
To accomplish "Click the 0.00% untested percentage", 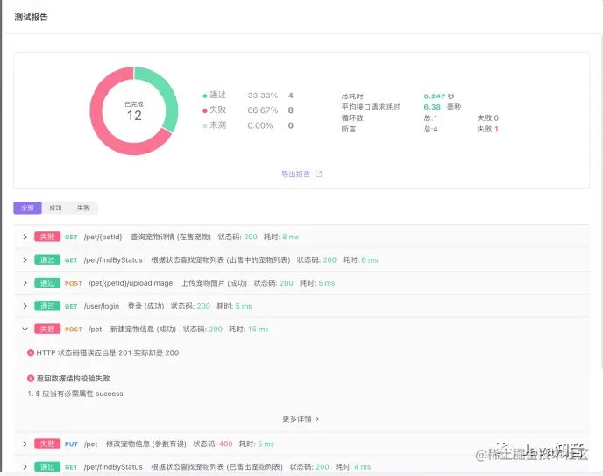I will pyautogui.click(x=260, y=125).
